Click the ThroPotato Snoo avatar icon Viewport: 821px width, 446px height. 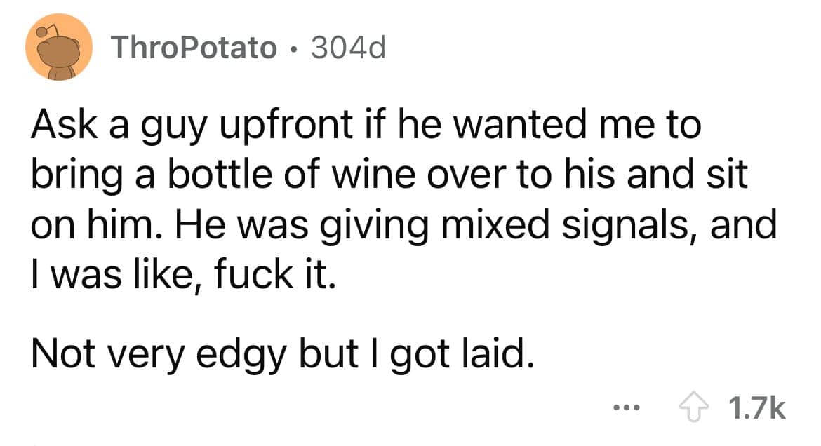(x=60, y=48)
